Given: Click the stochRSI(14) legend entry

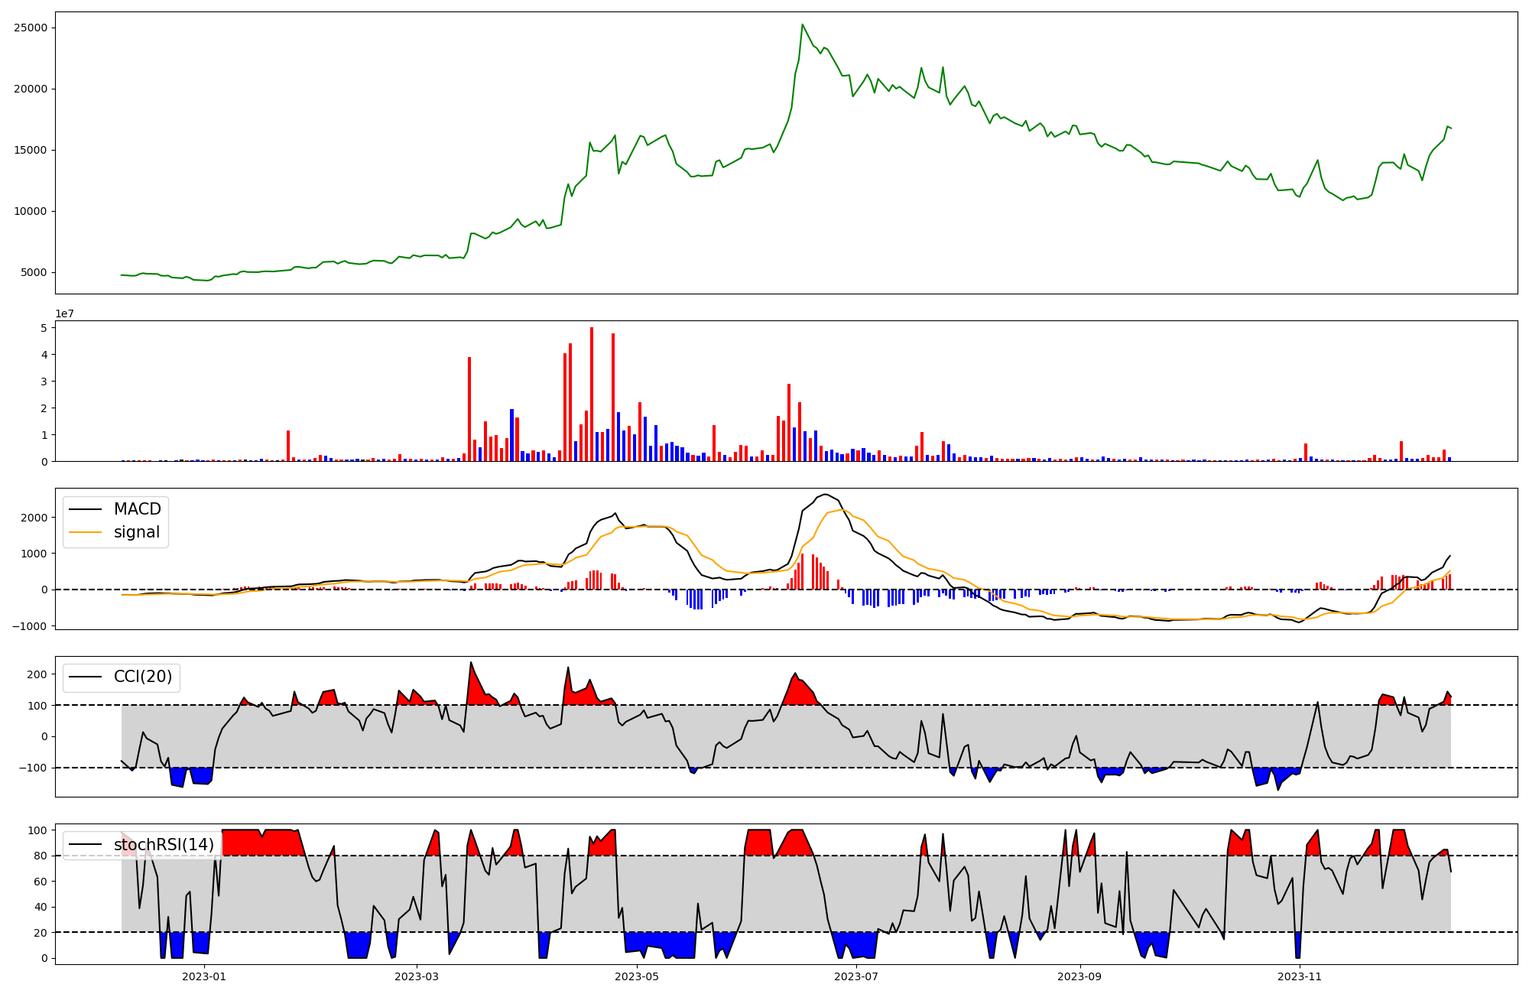Looking at the screenshot, I should [164, 845].
